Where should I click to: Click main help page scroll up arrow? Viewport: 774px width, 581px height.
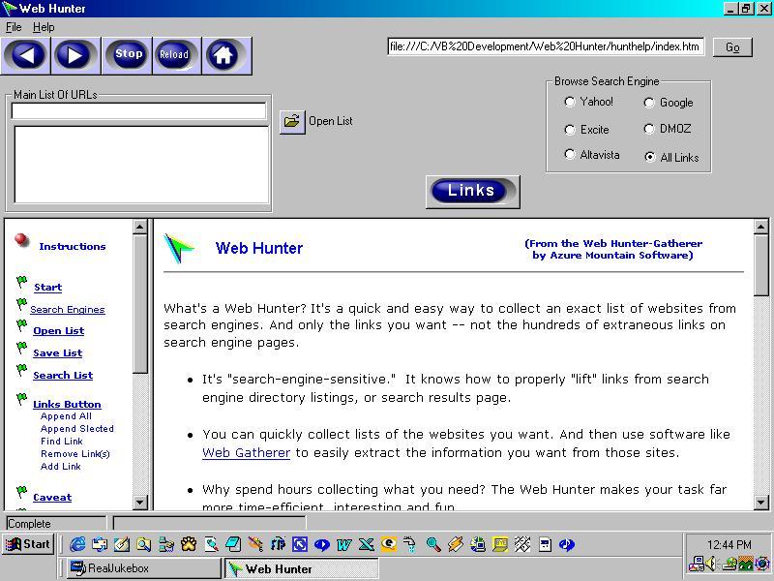760,227
